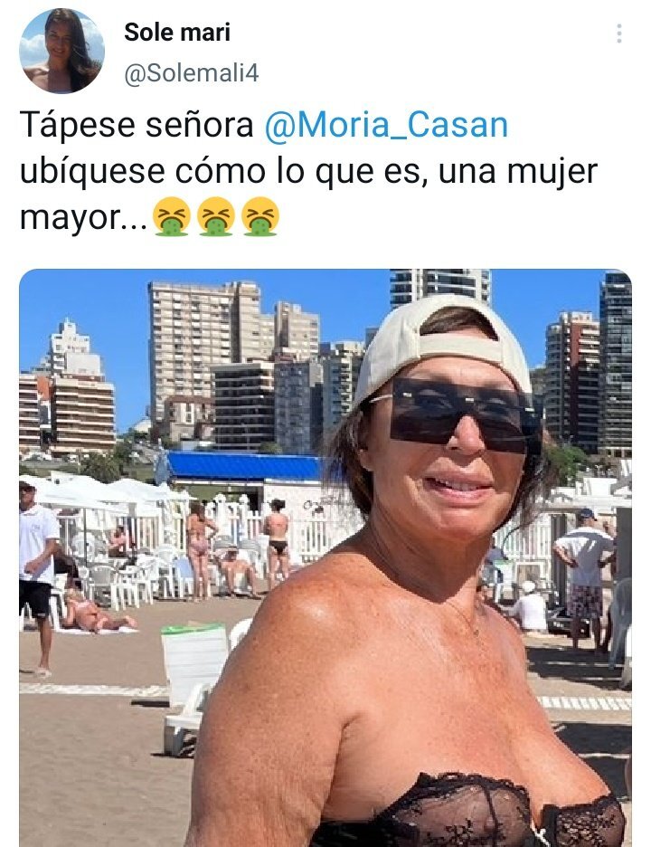Open the attached beach photo

click(325, 557)
